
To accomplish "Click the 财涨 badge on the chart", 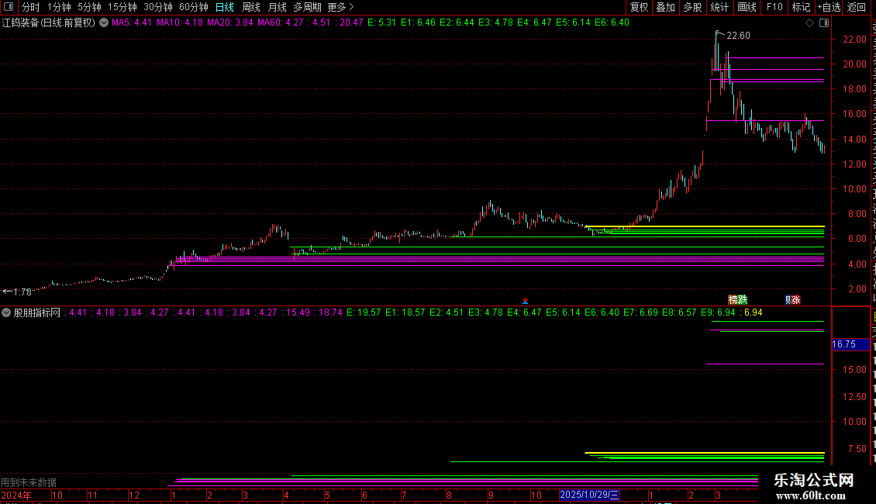I will pyautogui.click(x=792, y=300).
